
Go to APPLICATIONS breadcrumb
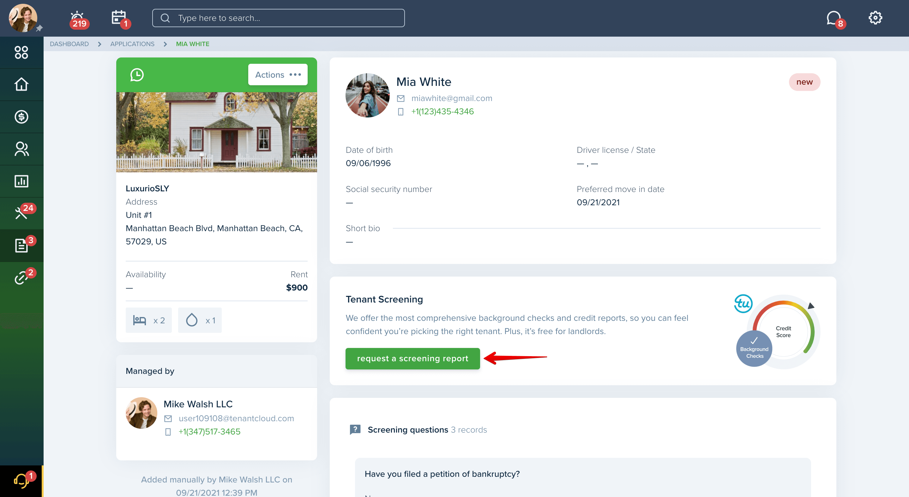[x=132, y=44]
